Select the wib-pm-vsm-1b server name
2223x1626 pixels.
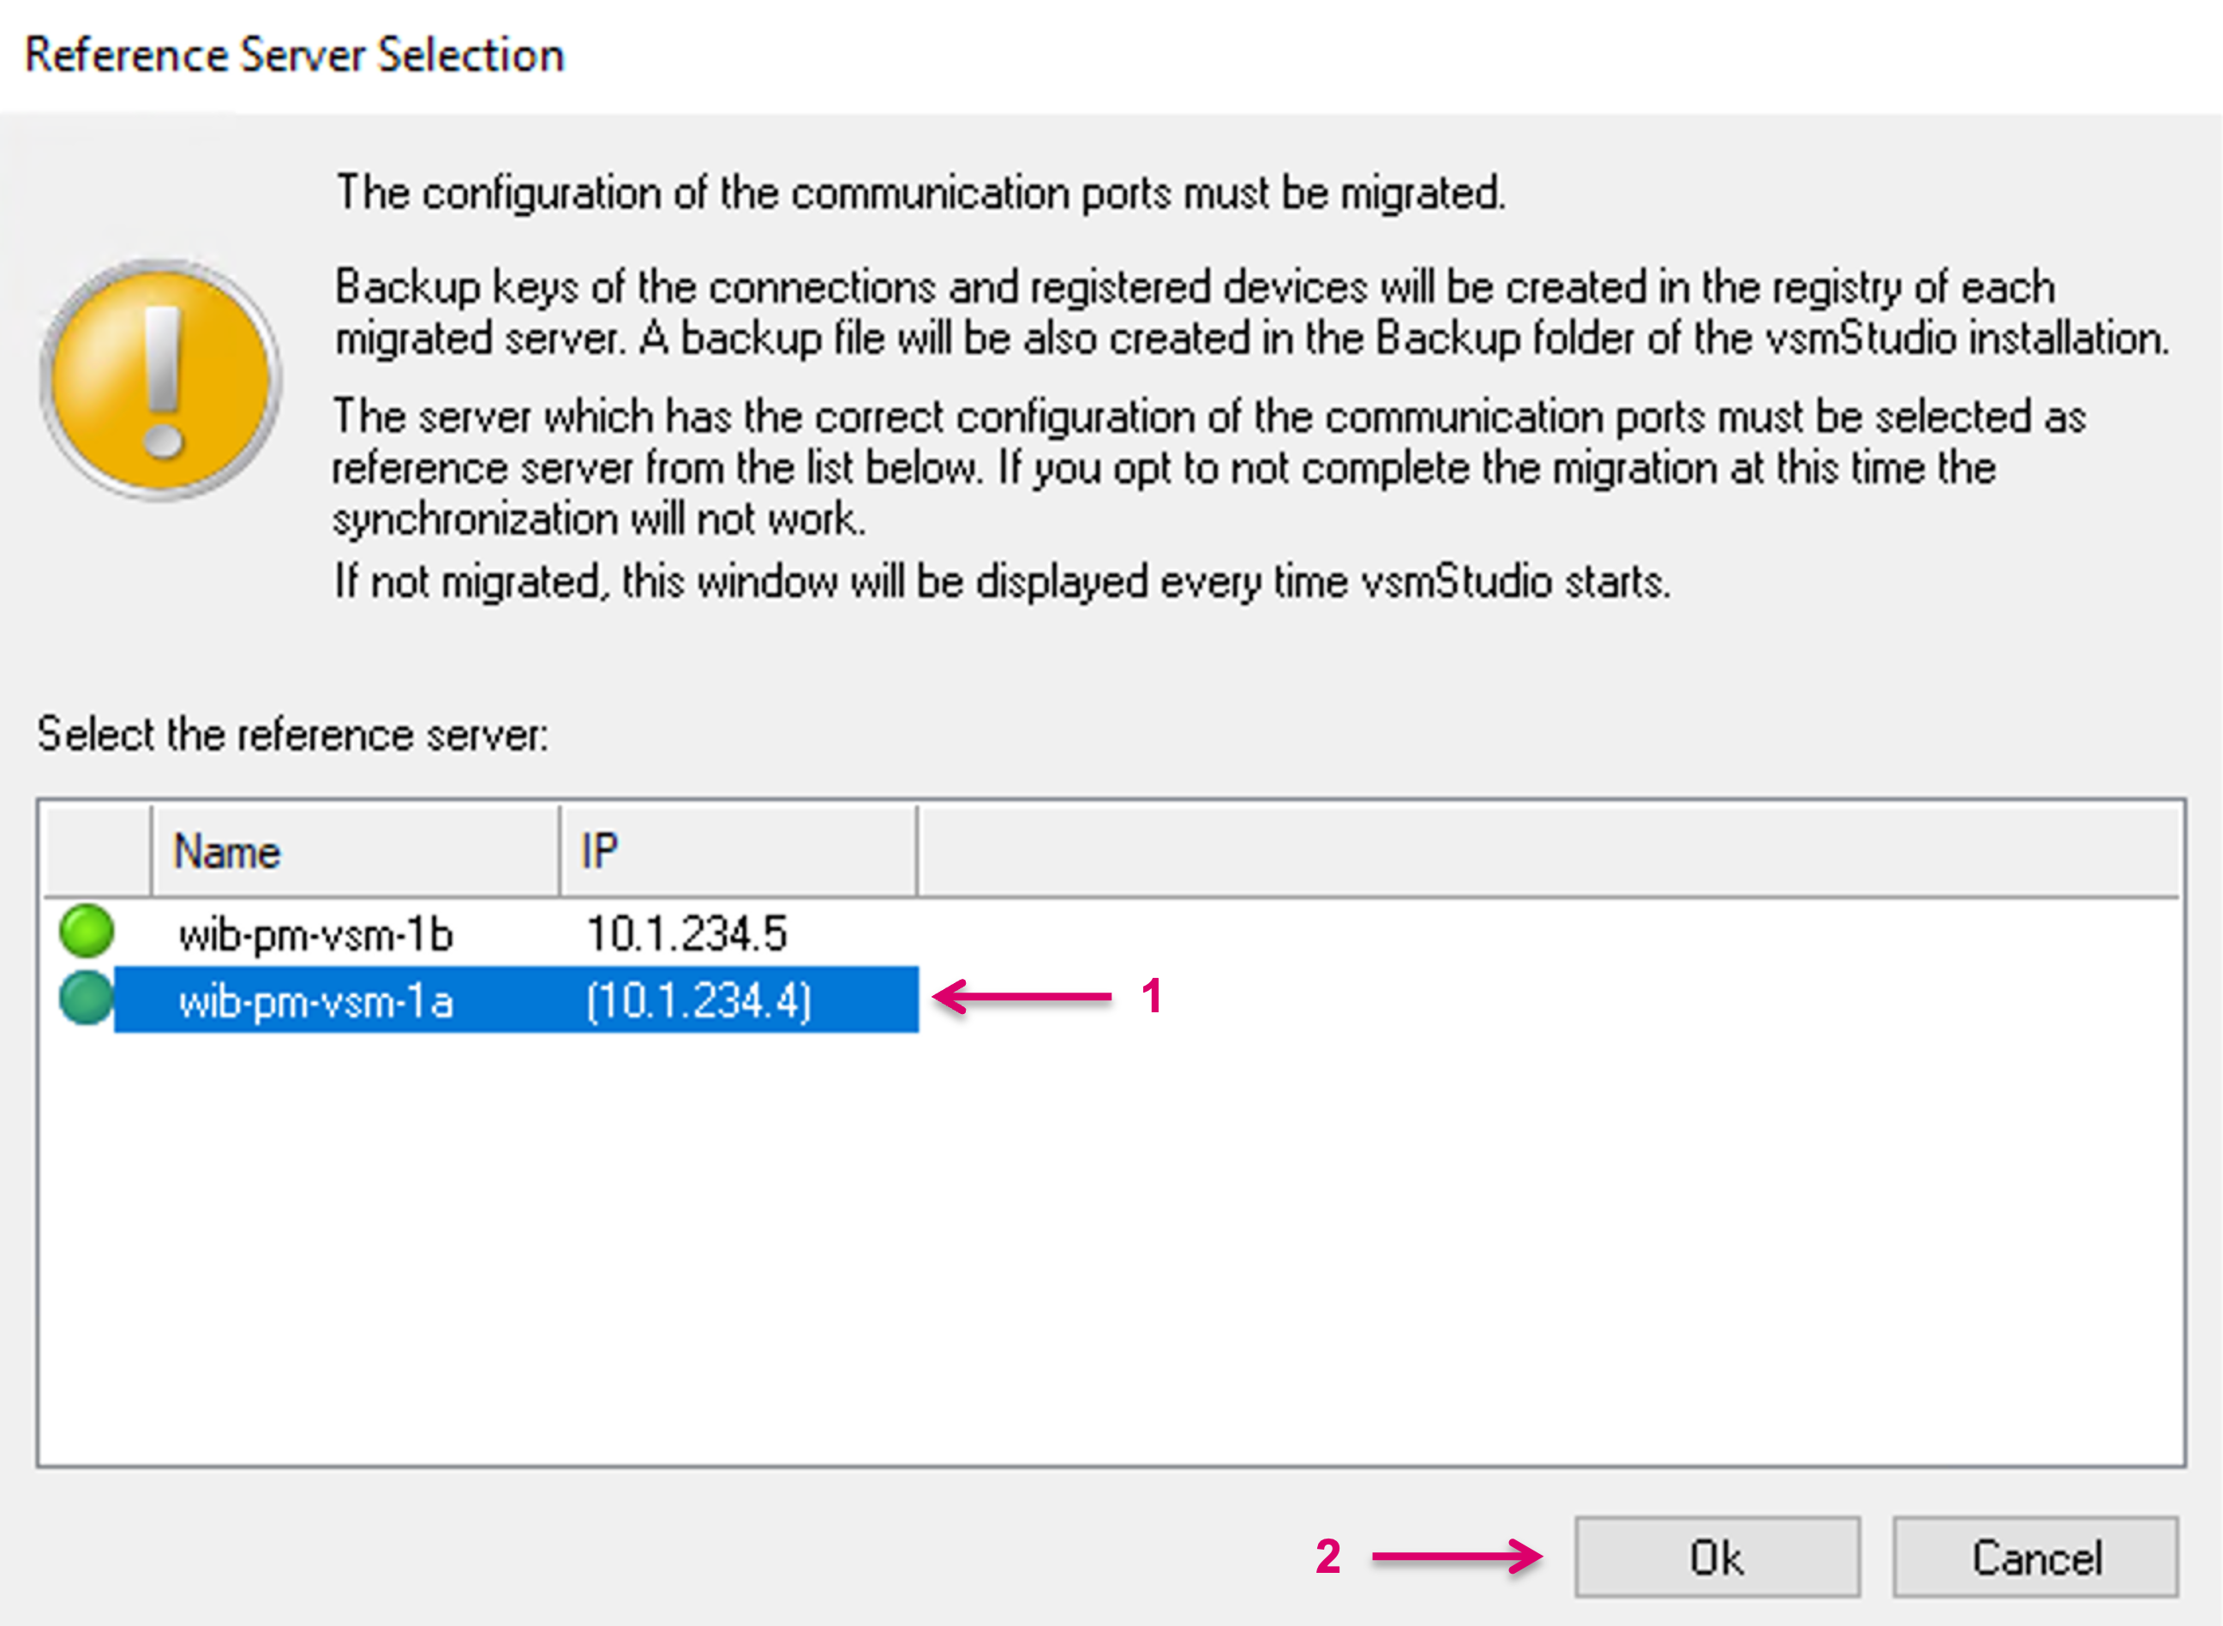point(315,933)
